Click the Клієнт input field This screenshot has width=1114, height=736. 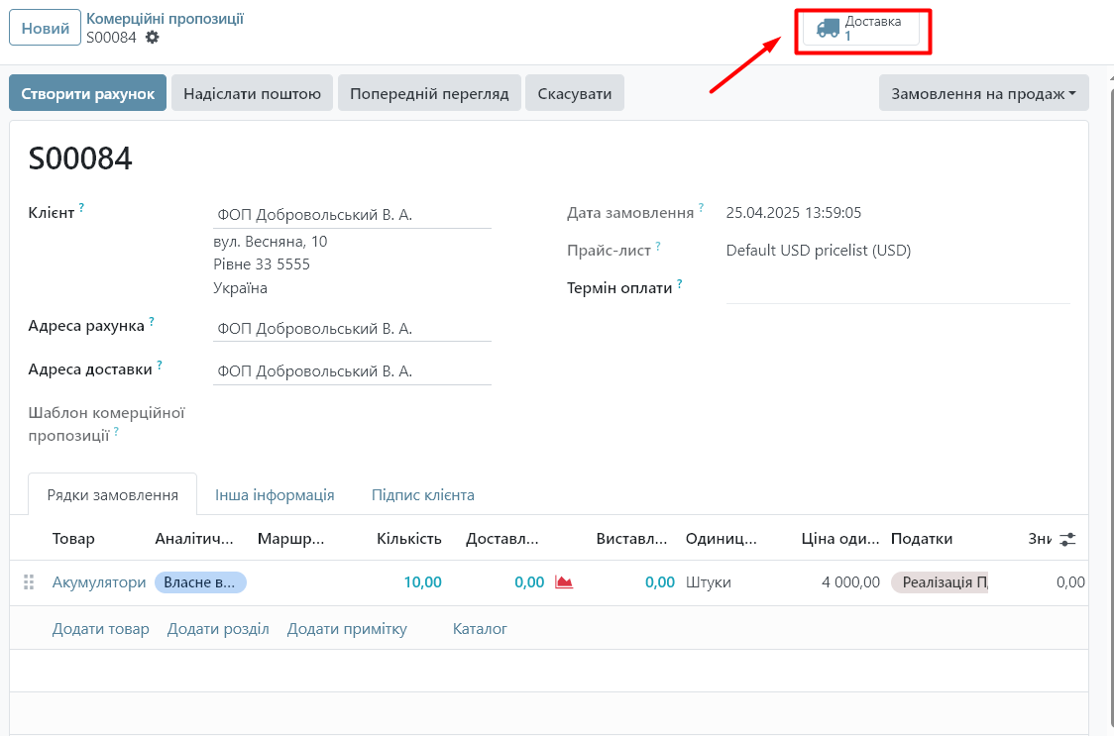tap(352, 215)
